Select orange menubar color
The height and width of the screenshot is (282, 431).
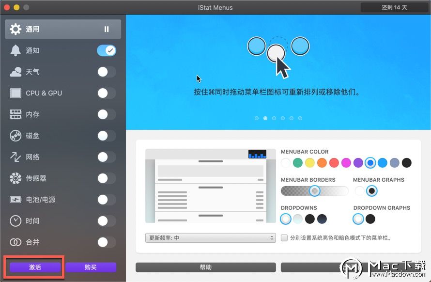[322, 163]
